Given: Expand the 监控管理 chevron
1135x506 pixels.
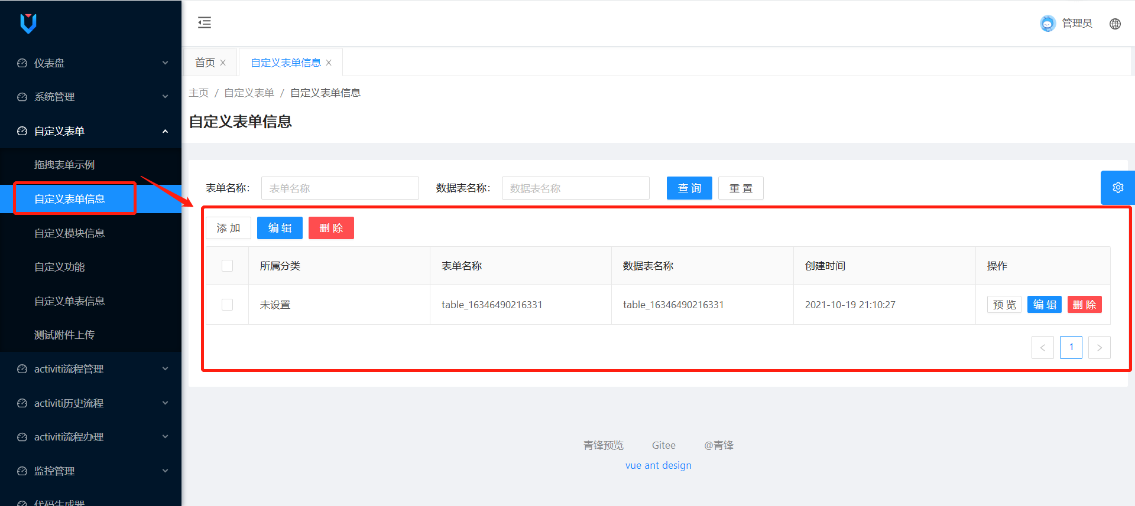Looking at the screenshot, I should (166, 471).
